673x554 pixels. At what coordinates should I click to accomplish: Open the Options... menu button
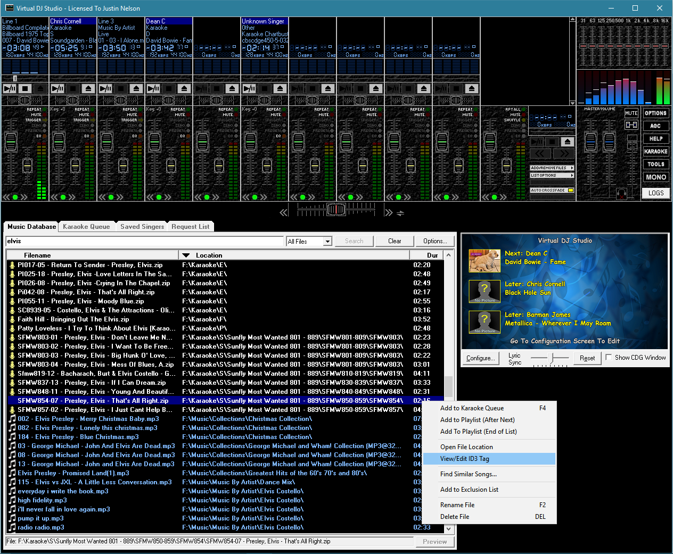point(435,241)
